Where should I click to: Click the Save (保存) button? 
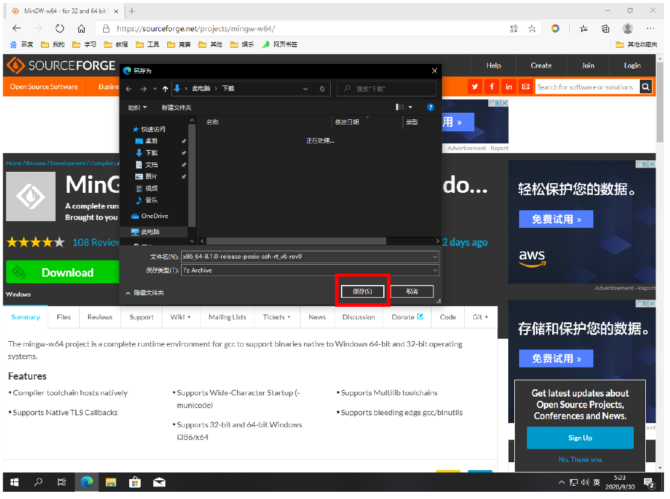click(x=362, y=291)
